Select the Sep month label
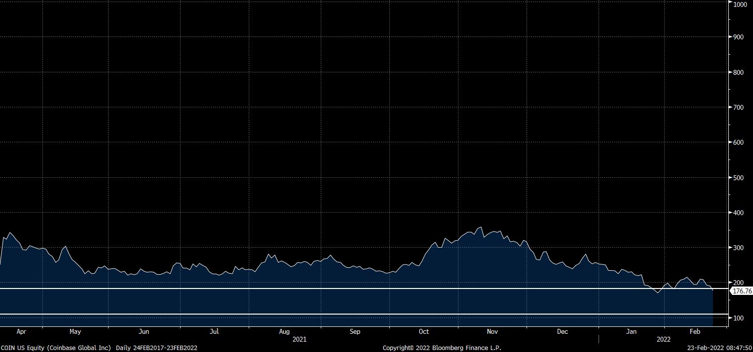The width and height of the screenshot is (753, 352). tap(355, 332)
